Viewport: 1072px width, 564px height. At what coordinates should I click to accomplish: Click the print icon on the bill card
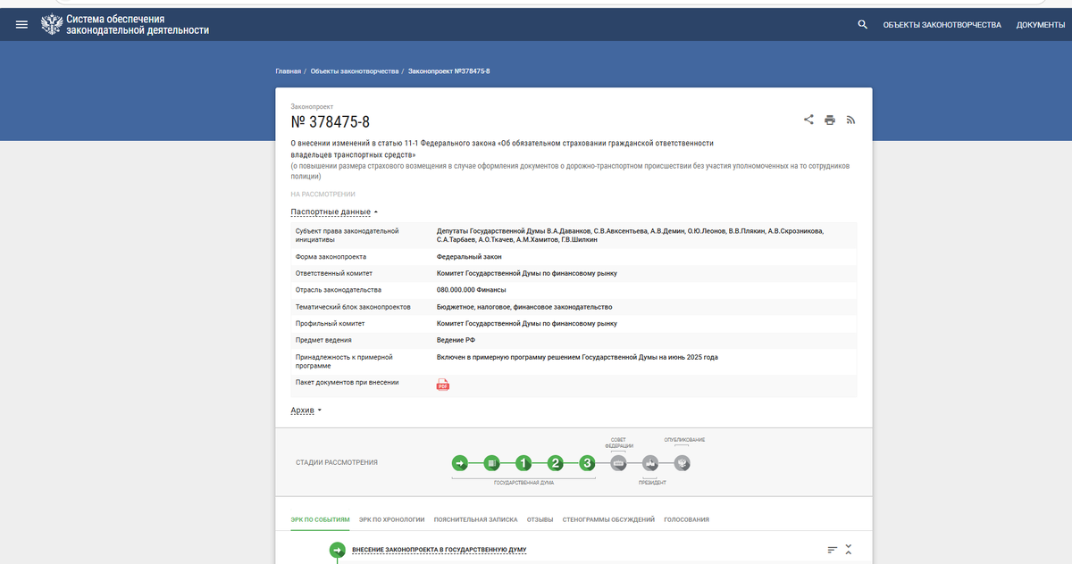830,120
